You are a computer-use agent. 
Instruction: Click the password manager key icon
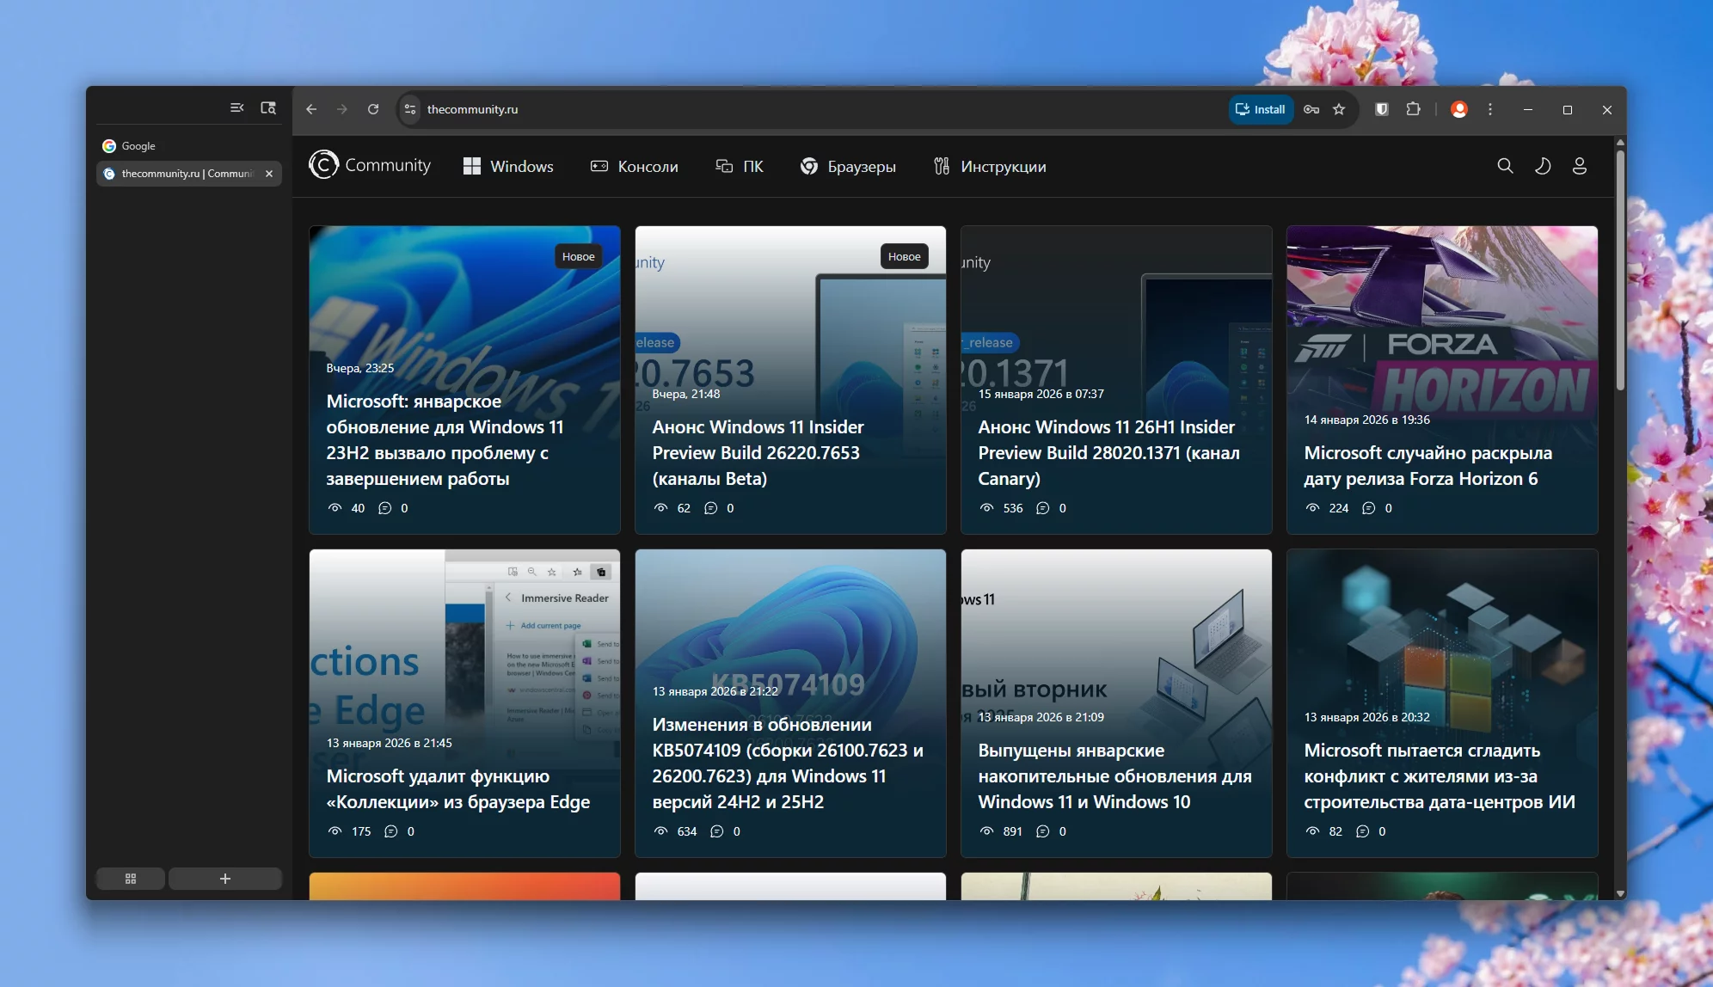pyautogui.click(x=1311, y=109)
